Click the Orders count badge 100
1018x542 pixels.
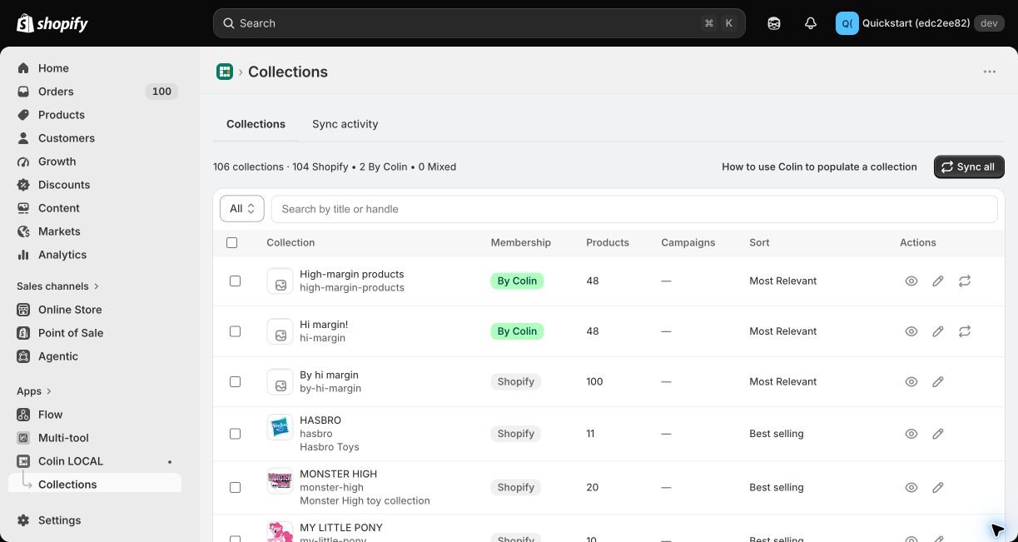[161, 92]
